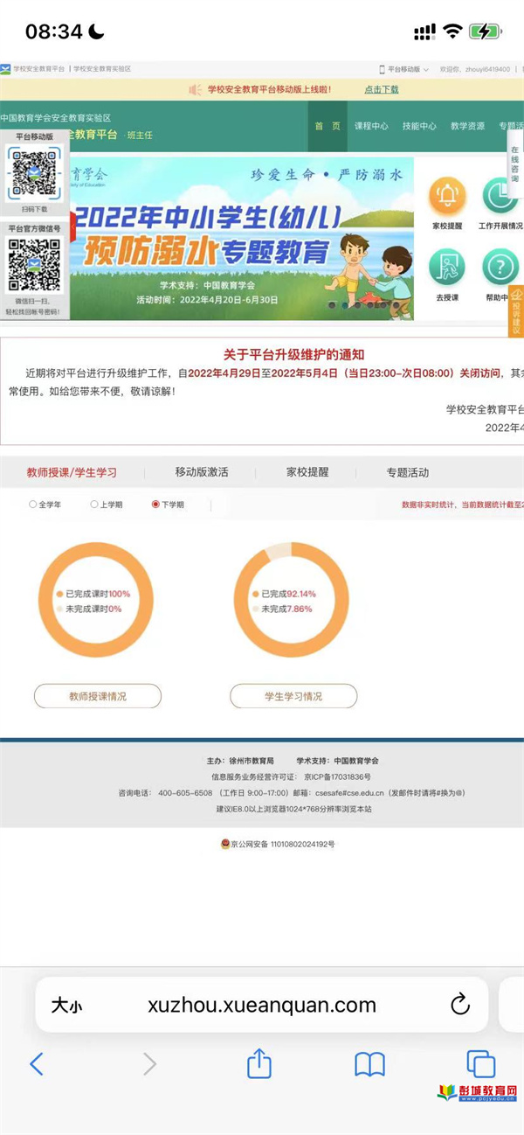Image resolution: width=524 pixels, height=1135 pixels.
Task: Click the police badge icon in footer
Action: [224, 844]
